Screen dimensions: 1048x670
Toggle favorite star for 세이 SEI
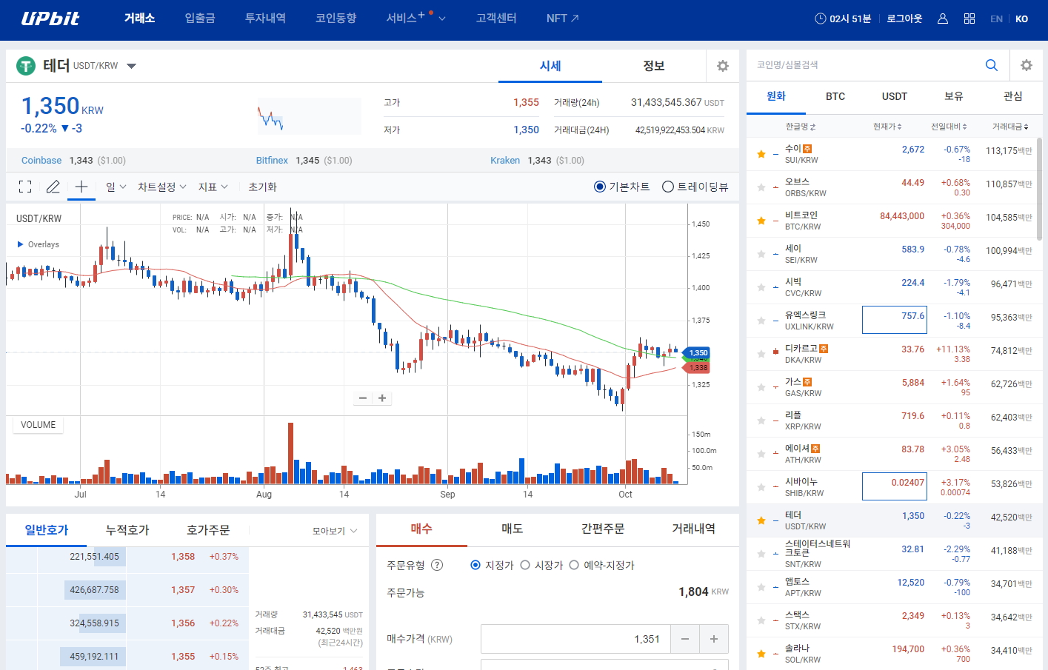click(x=761, y=254)
